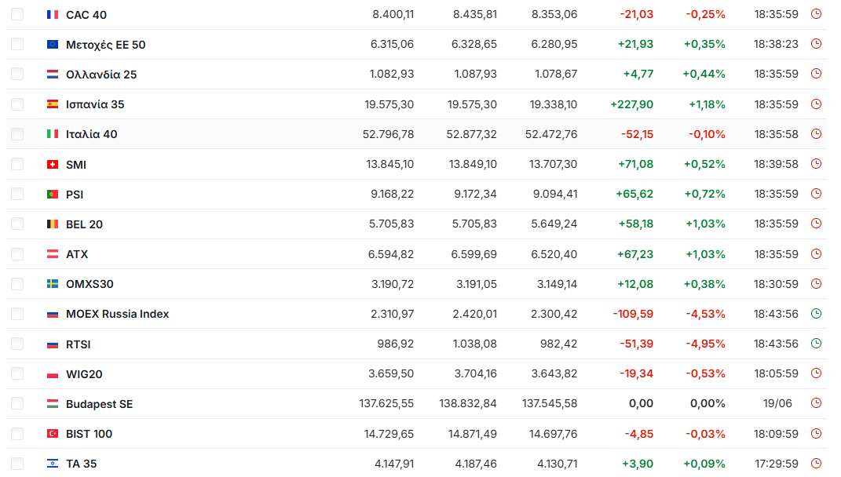The image size is (841, 477).
Task: Click the clock icon in BEL 20 row
Action: coord(817,224)
